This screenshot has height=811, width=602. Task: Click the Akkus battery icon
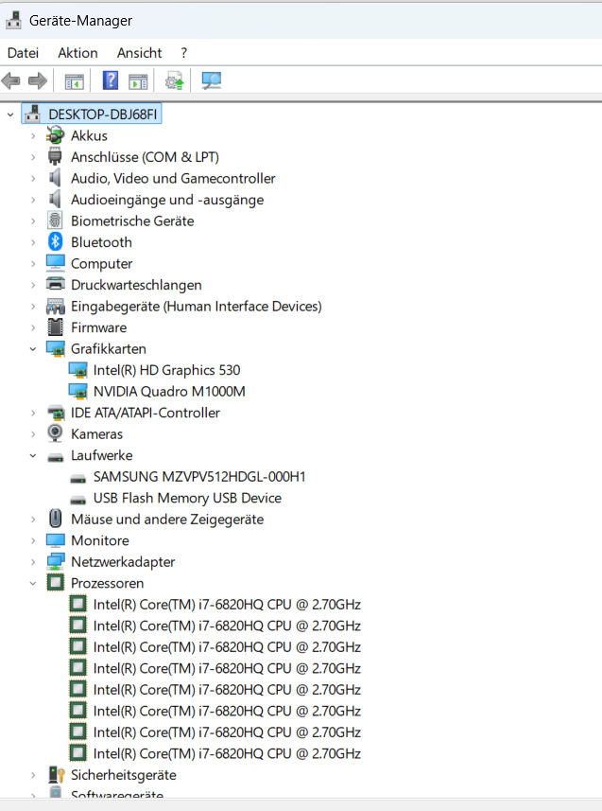tap(56, 135)
